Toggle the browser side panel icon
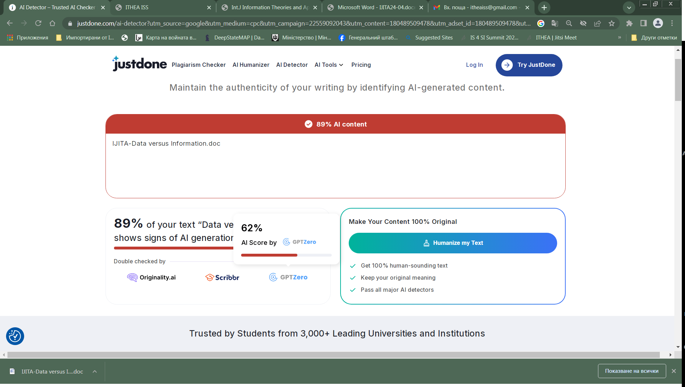 (643, 23)
